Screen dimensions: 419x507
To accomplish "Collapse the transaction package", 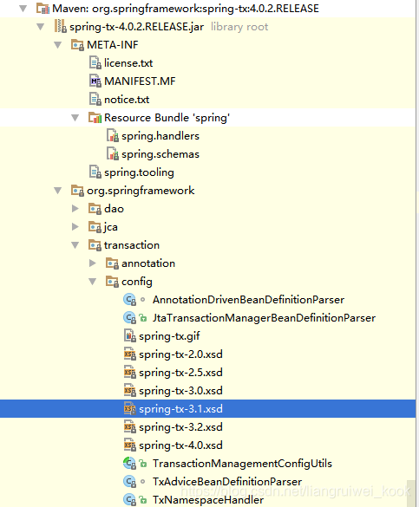I will [x=75, y=245].
